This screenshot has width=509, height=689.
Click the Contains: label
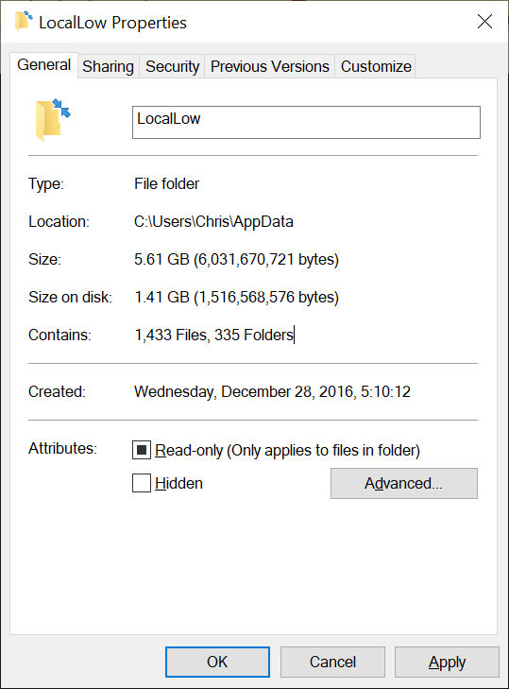pyautogui.click(x=59, y=336)
